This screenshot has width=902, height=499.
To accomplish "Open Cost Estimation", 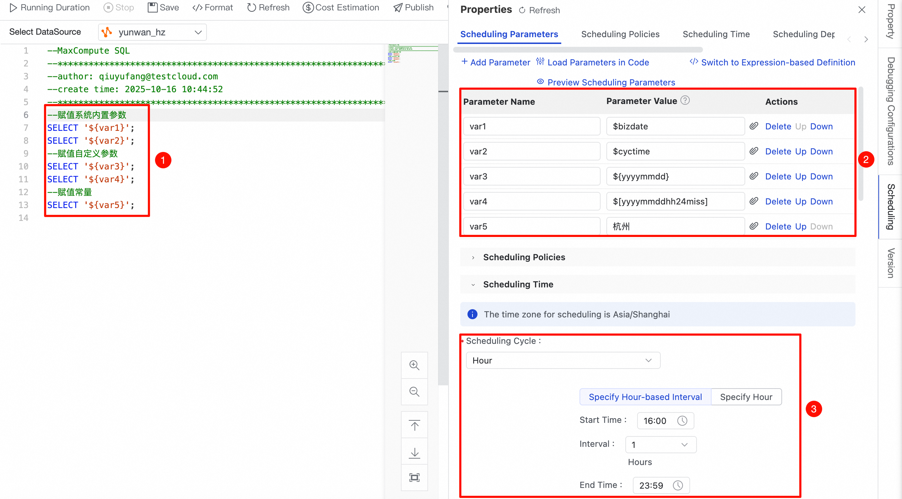I will click(341, 8).
